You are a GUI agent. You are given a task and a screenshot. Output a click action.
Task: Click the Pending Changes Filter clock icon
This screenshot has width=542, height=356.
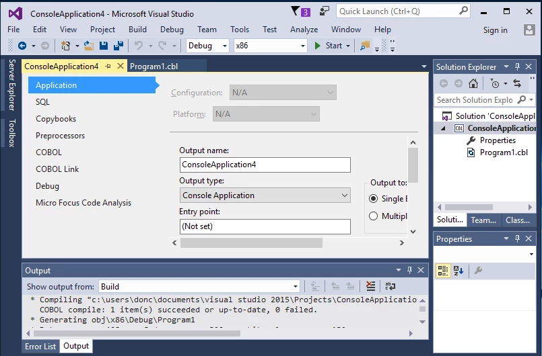point(495,83)
